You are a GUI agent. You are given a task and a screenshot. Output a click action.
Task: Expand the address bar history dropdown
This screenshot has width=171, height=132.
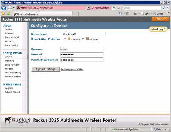pyautogui.click(x=88, y=8)
